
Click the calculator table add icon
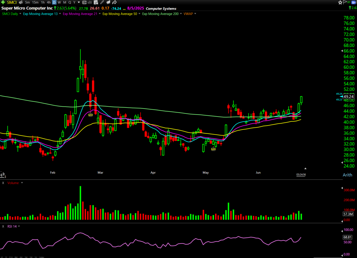tap(96, 2)
